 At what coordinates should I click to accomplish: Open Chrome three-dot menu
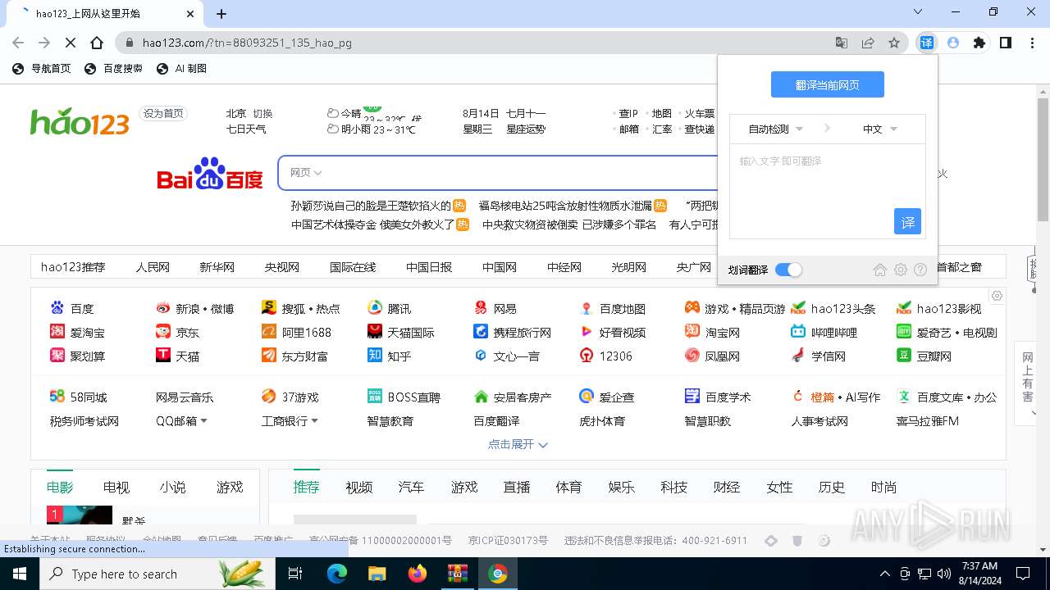point(1031,43)
